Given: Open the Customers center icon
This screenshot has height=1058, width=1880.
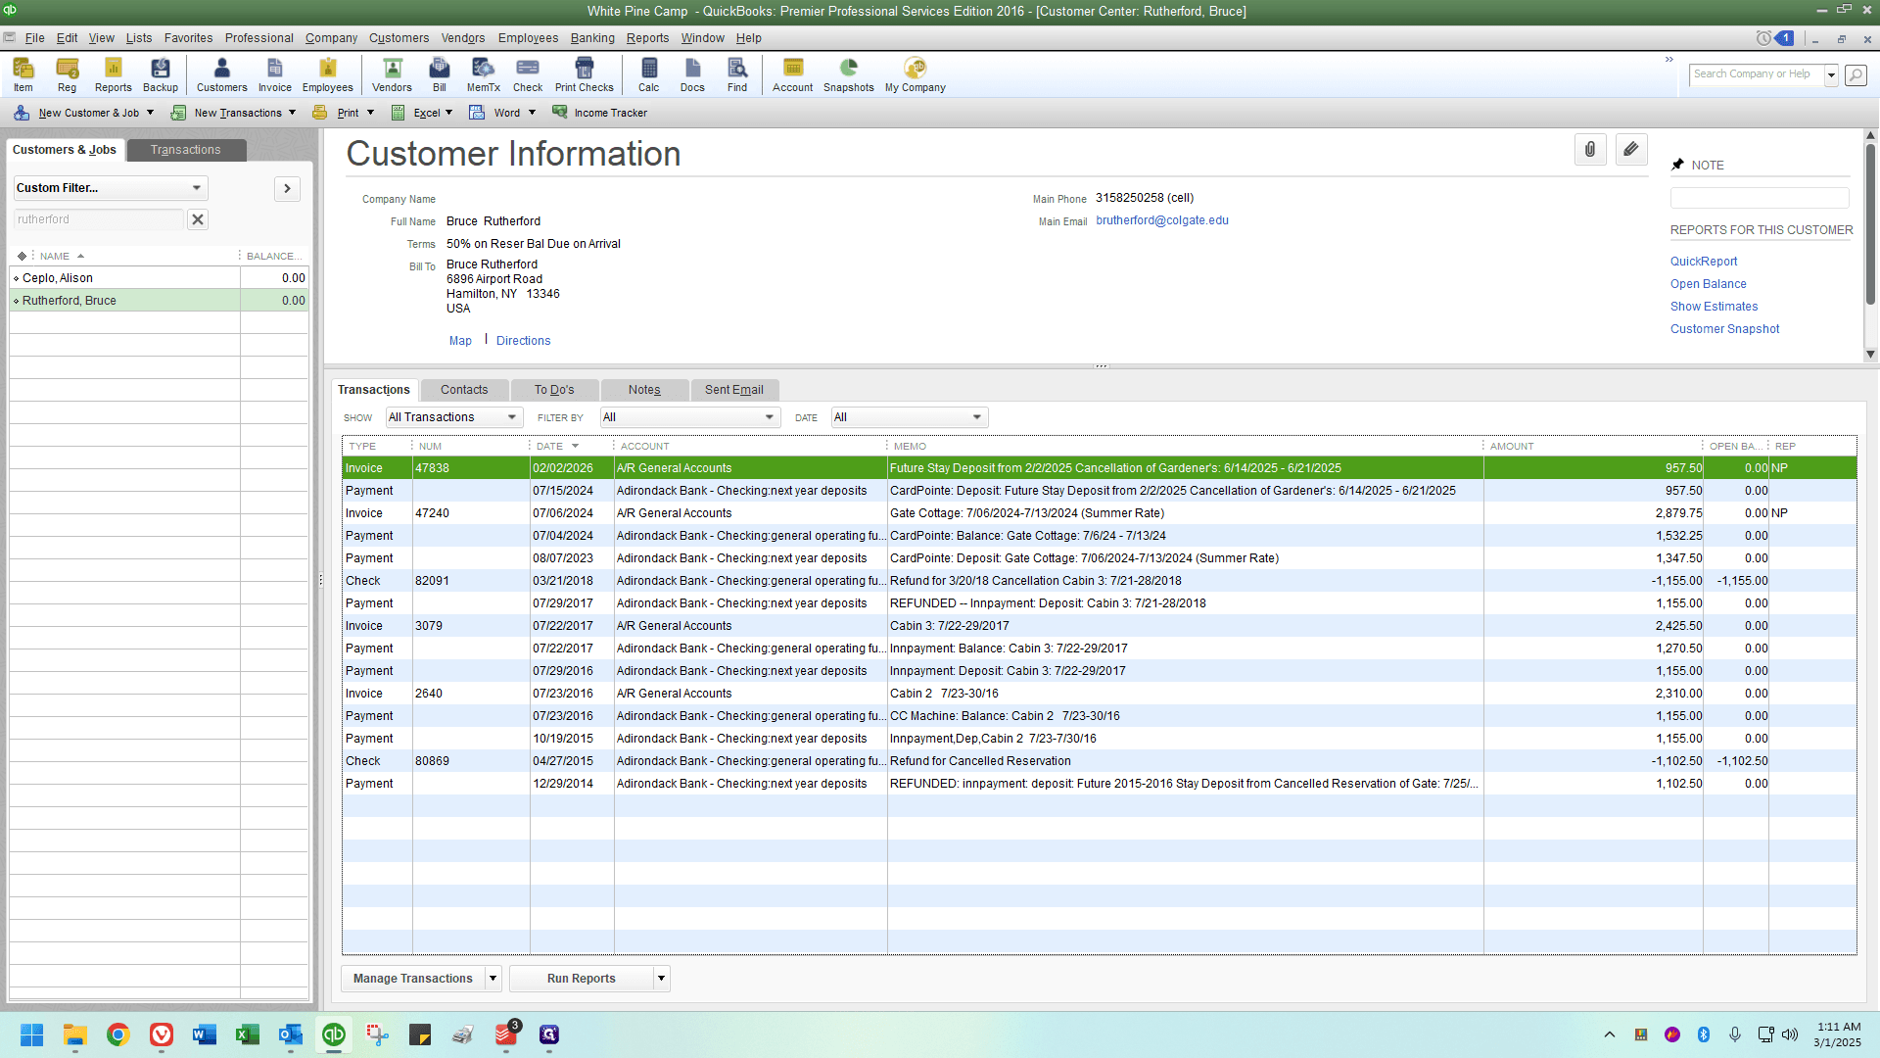Looking at the screenshot, I should tap(222, 74).
